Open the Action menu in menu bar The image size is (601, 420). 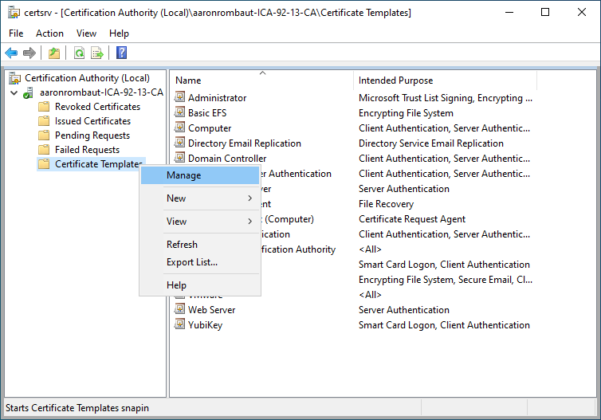coord(49,33)
